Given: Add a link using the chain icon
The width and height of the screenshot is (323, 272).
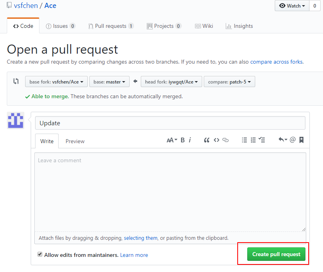Looking at the screenshot, I should coord(226,140).
